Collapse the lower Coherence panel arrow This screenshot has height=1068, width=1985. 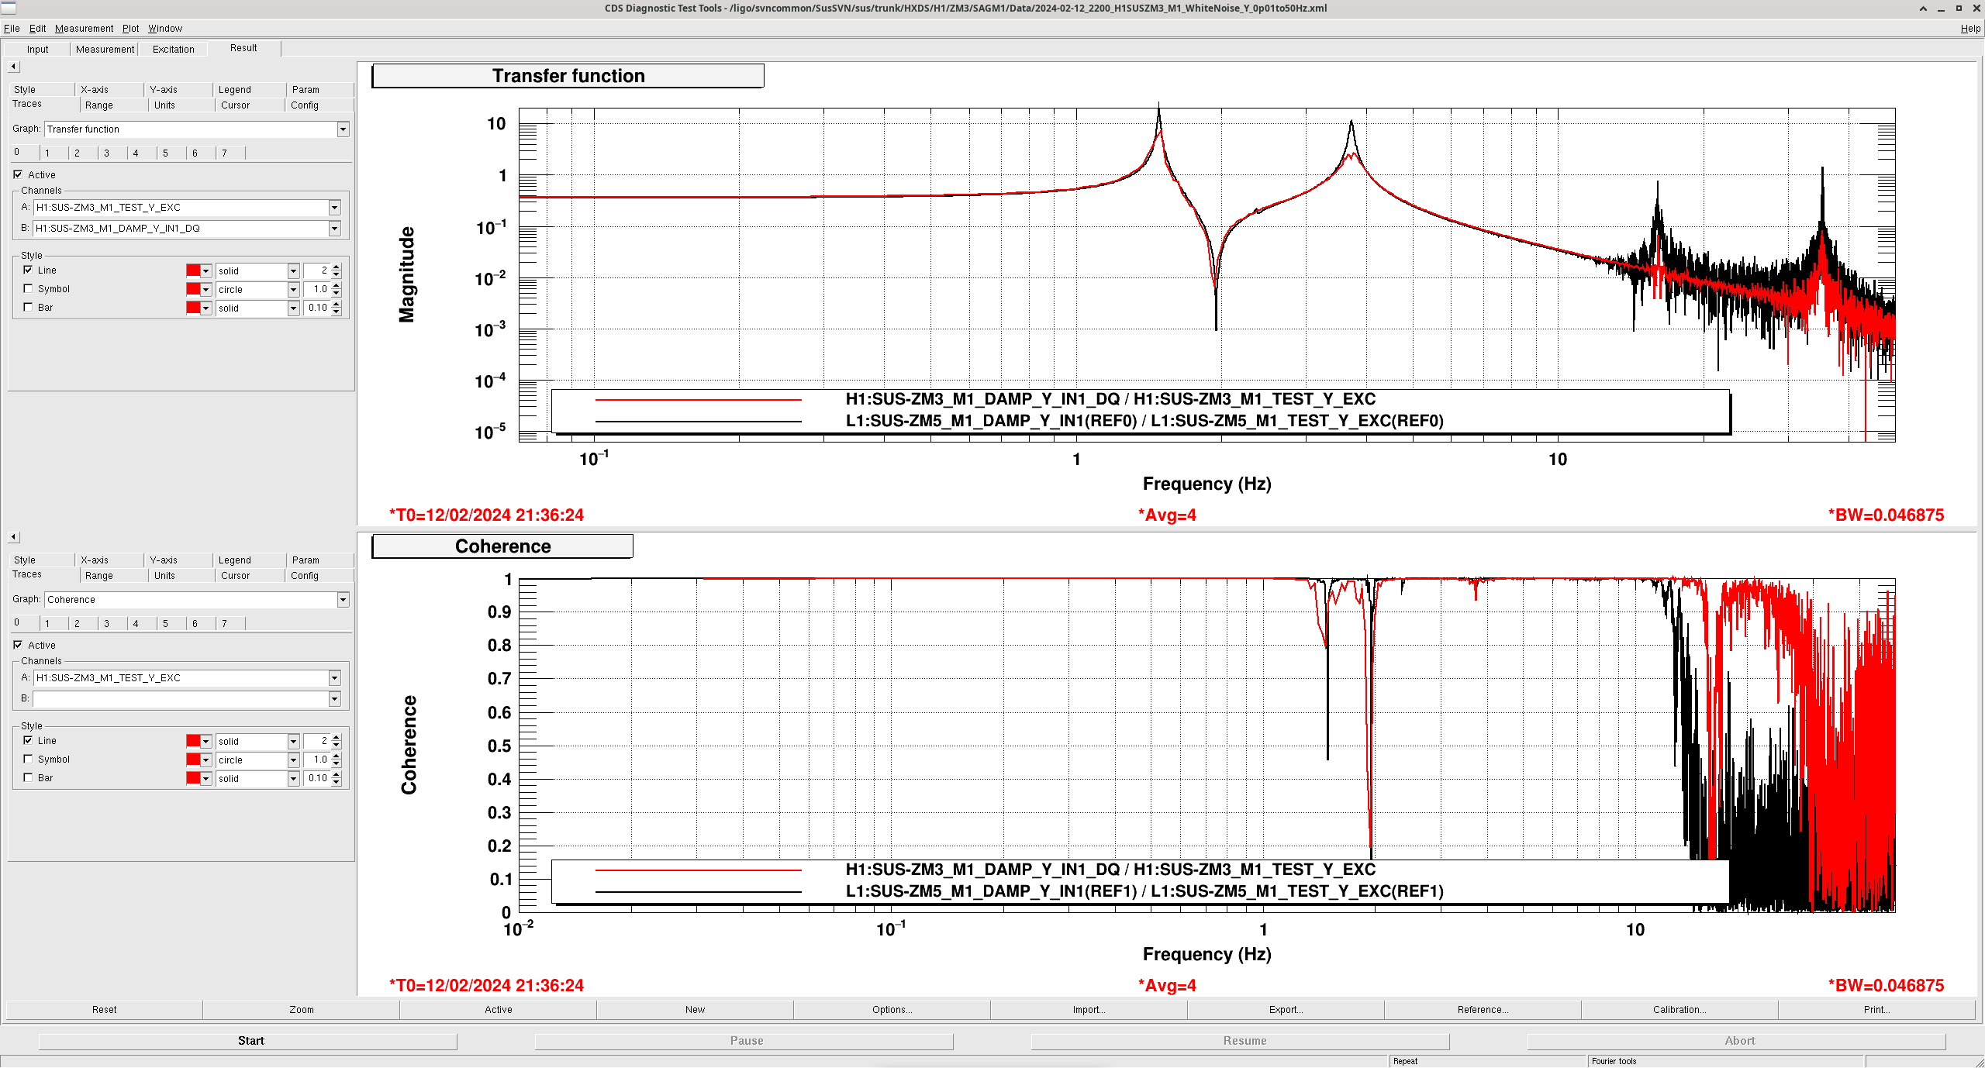point(13,537)
